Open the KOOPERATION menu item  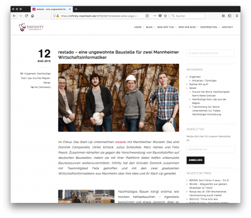[x=209, y=27]
